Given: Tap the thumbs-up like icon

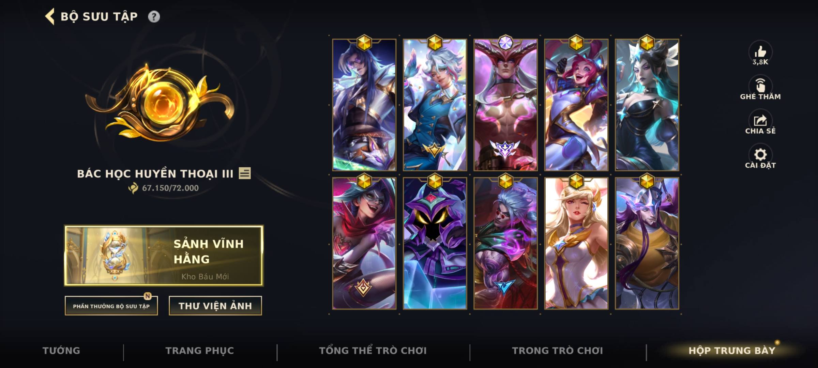Looking at the screenshot, I should 760,52.
